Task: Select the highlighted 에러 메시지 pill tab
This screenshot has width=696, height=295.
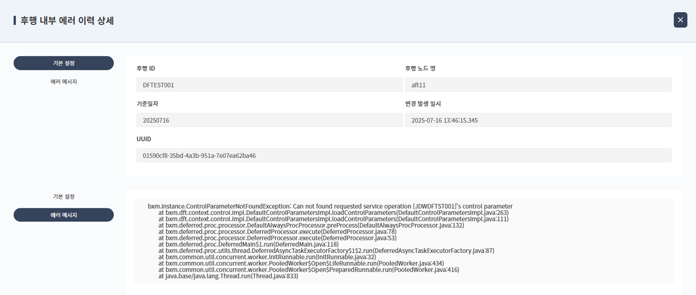Action: coord(63,215)
